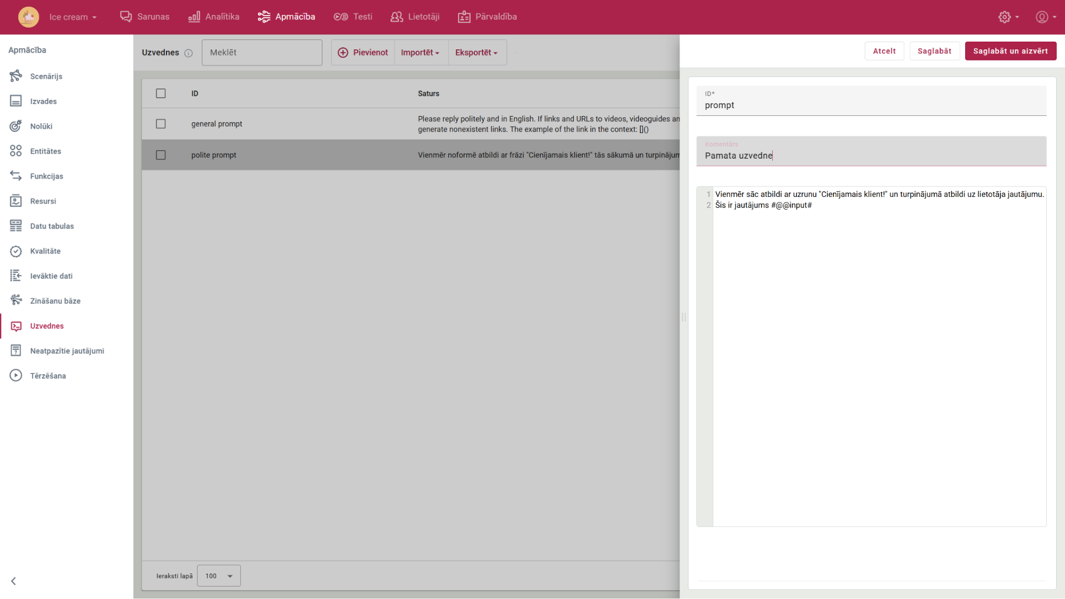Click the Meklēt search field
The width and height of the screenshot is (1065, 599).
pyautogui.click(x=262, y=53)
